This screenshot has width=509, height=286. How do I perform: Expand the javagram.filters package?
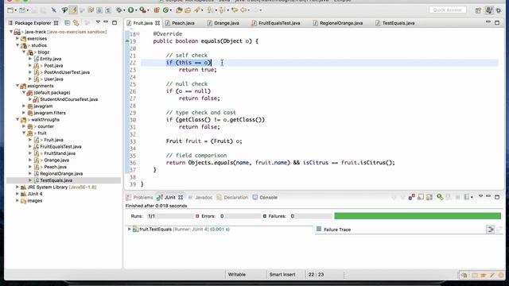[24, 113]
